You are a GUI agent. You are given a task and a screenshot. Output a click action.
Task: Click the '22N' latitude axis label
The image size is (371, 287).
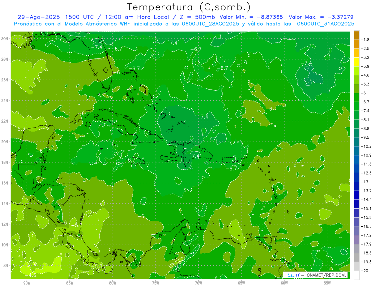[x=5, y=121]
